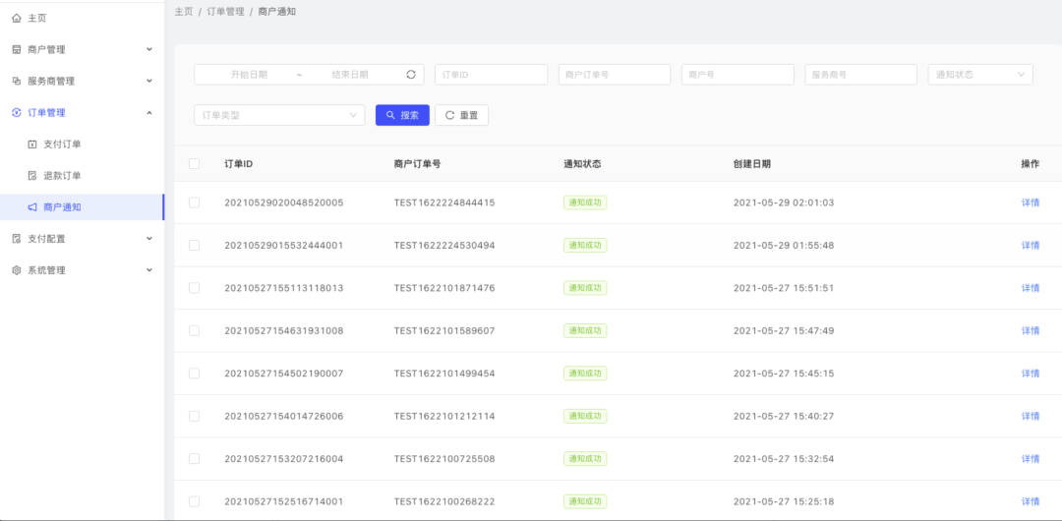Click the 支付订单 menu icon
The width and height of the screenshot is (1062, 521).
point(32,145)
